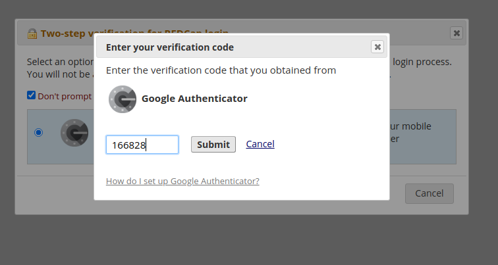Click the bold "Google Authenticator" label
This screenshot has height=265, width=498.
(x=194, y=99)
